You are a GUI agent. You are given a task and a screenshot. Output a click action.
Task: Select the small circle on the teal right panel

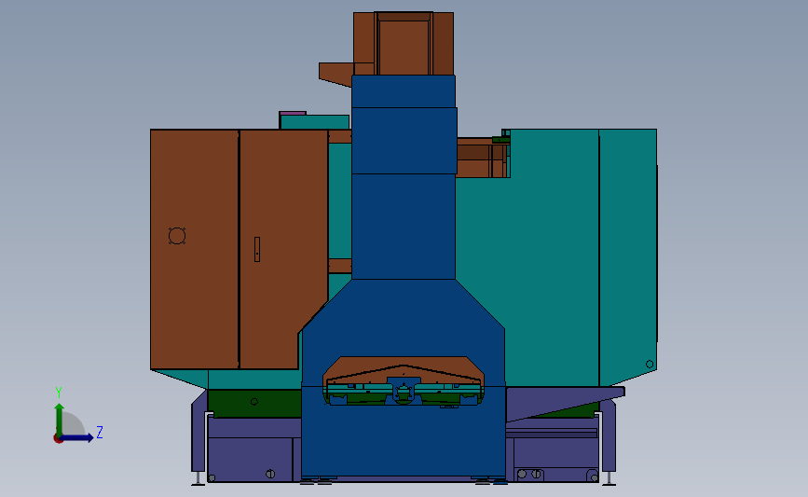[x=650, y=364]
